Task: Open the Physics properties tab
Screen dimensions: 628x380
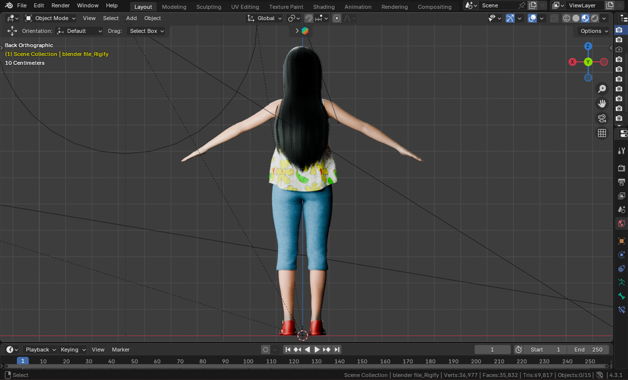Action: [622, 255]
